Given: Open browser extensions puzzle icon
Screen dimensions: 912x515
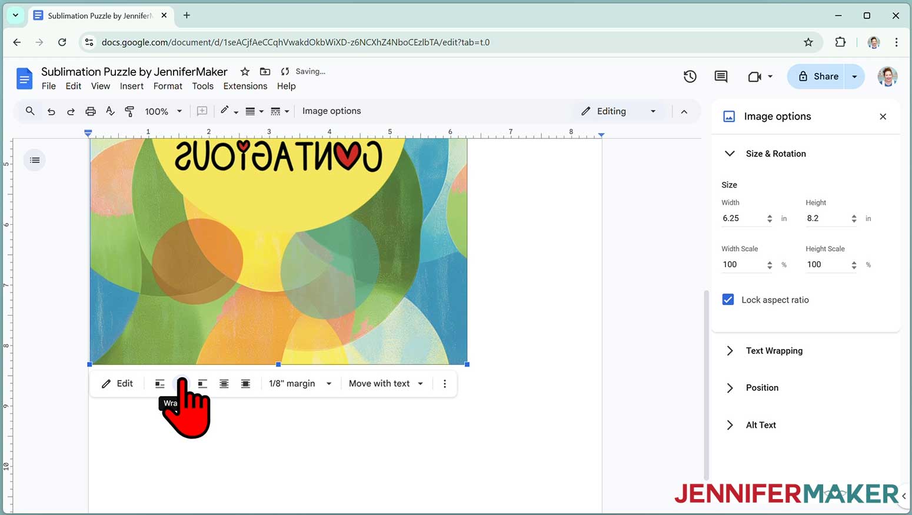Looking at the screenshot, I should (x=840, y=42).
